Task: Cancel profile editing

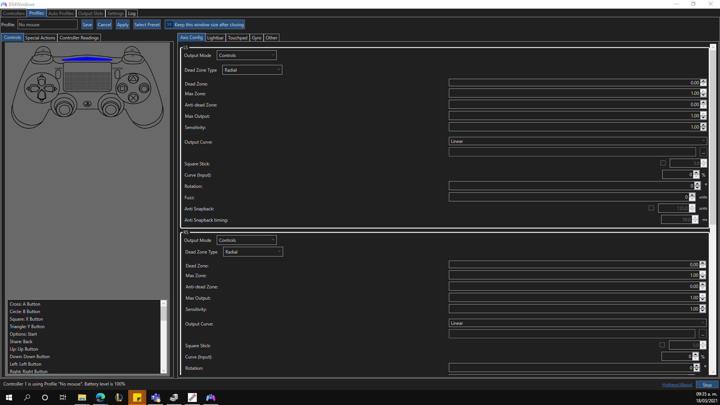Action: coord(104,25)
